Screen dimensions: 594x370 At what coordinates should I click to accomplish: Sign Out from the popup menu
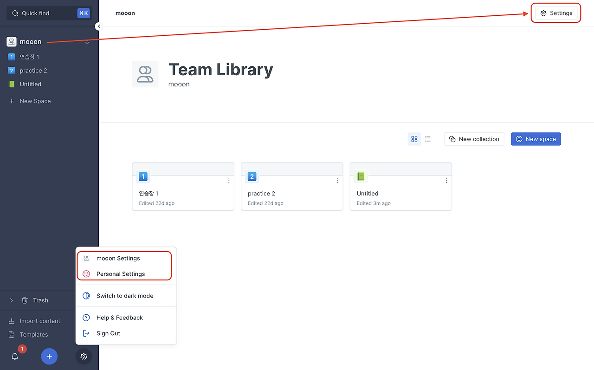(126, 333)
